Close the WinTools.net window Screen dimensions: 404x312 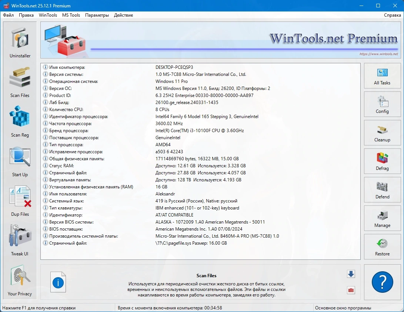[x=395, y=6]
